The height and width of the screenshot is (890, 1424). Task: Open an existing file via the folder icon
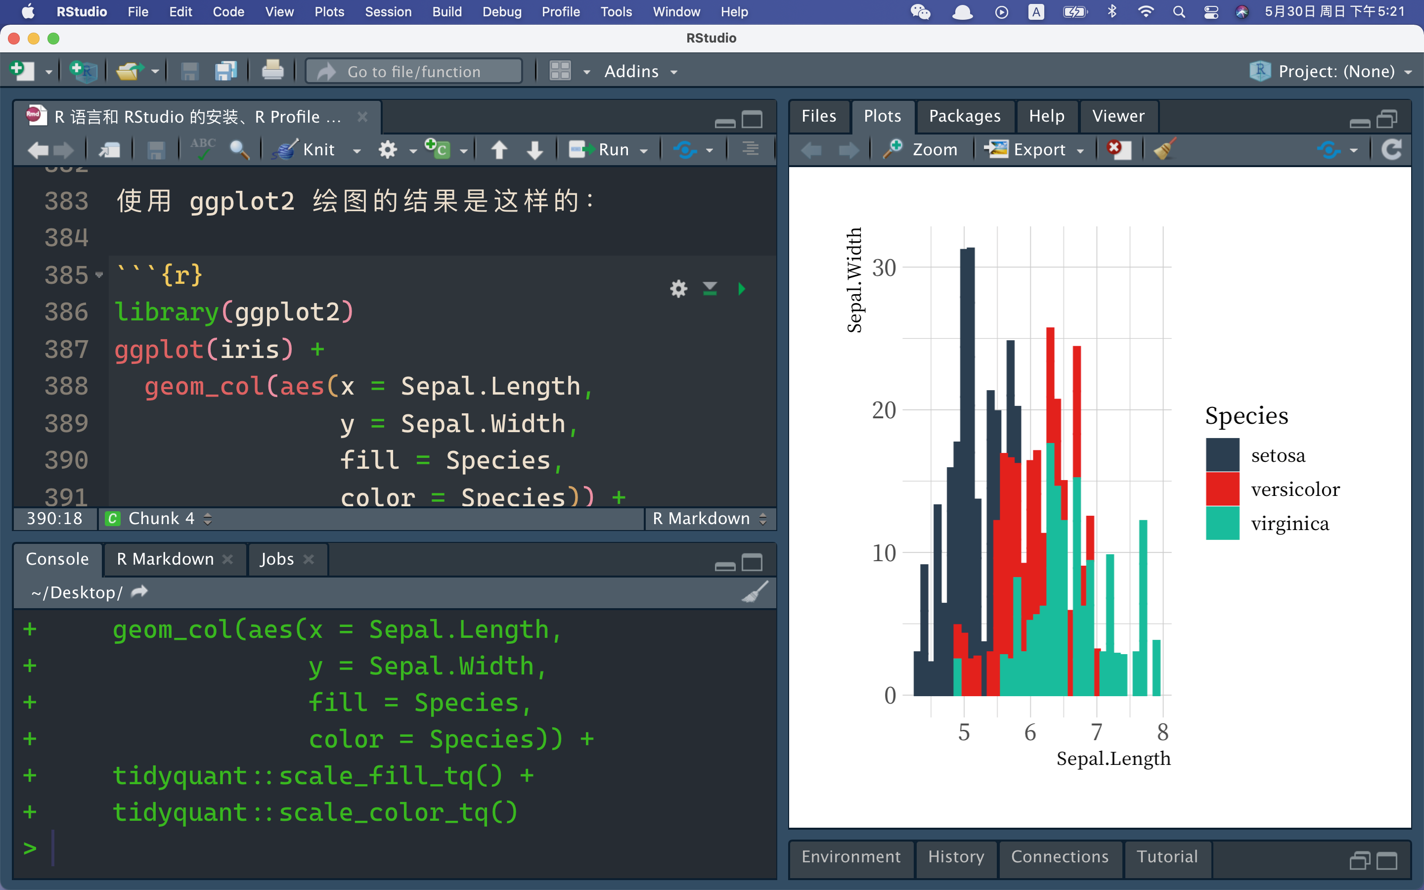click(x=130, y=71)
